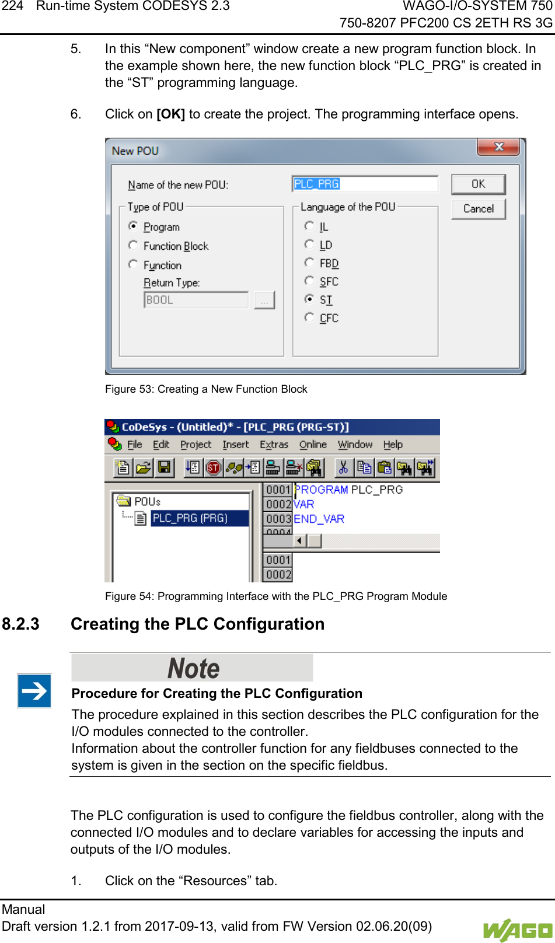
Task: Open the File menu
Action: coord(135,445)
